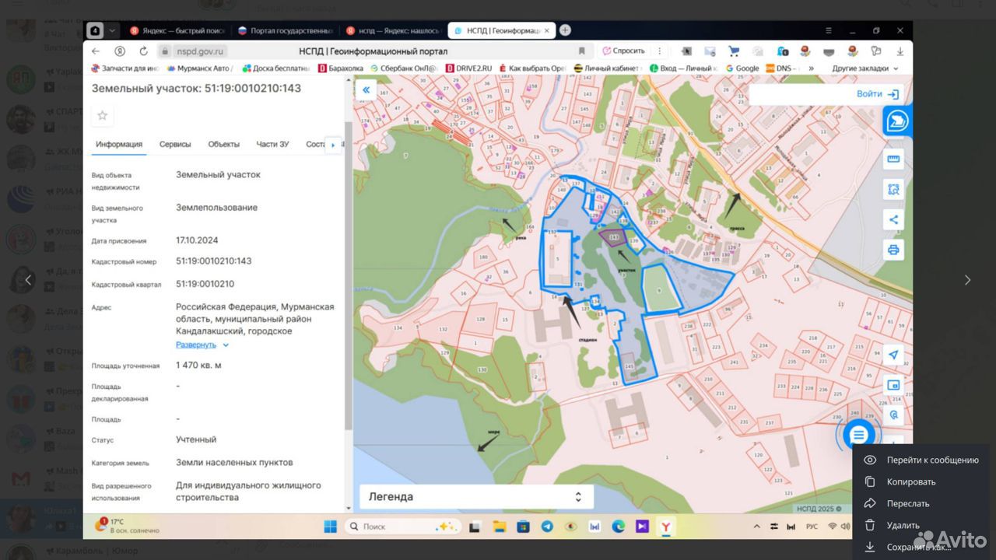Bookmark this page in address bar
Screen dimensions: 996x560
[x=581, y=51]
